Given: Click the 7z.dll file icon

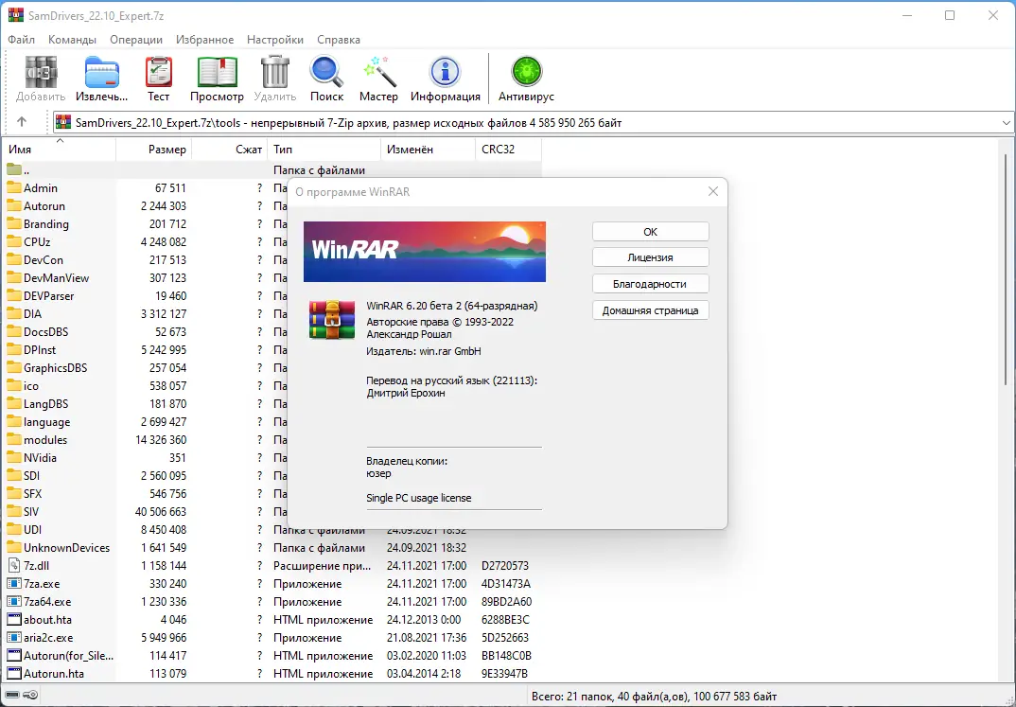Looking at the screenshot, I should [14, 566].
